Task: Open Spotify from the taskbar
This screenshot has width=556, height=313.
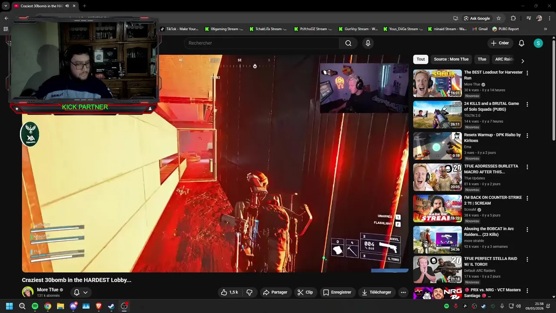Action: [35, 306]
